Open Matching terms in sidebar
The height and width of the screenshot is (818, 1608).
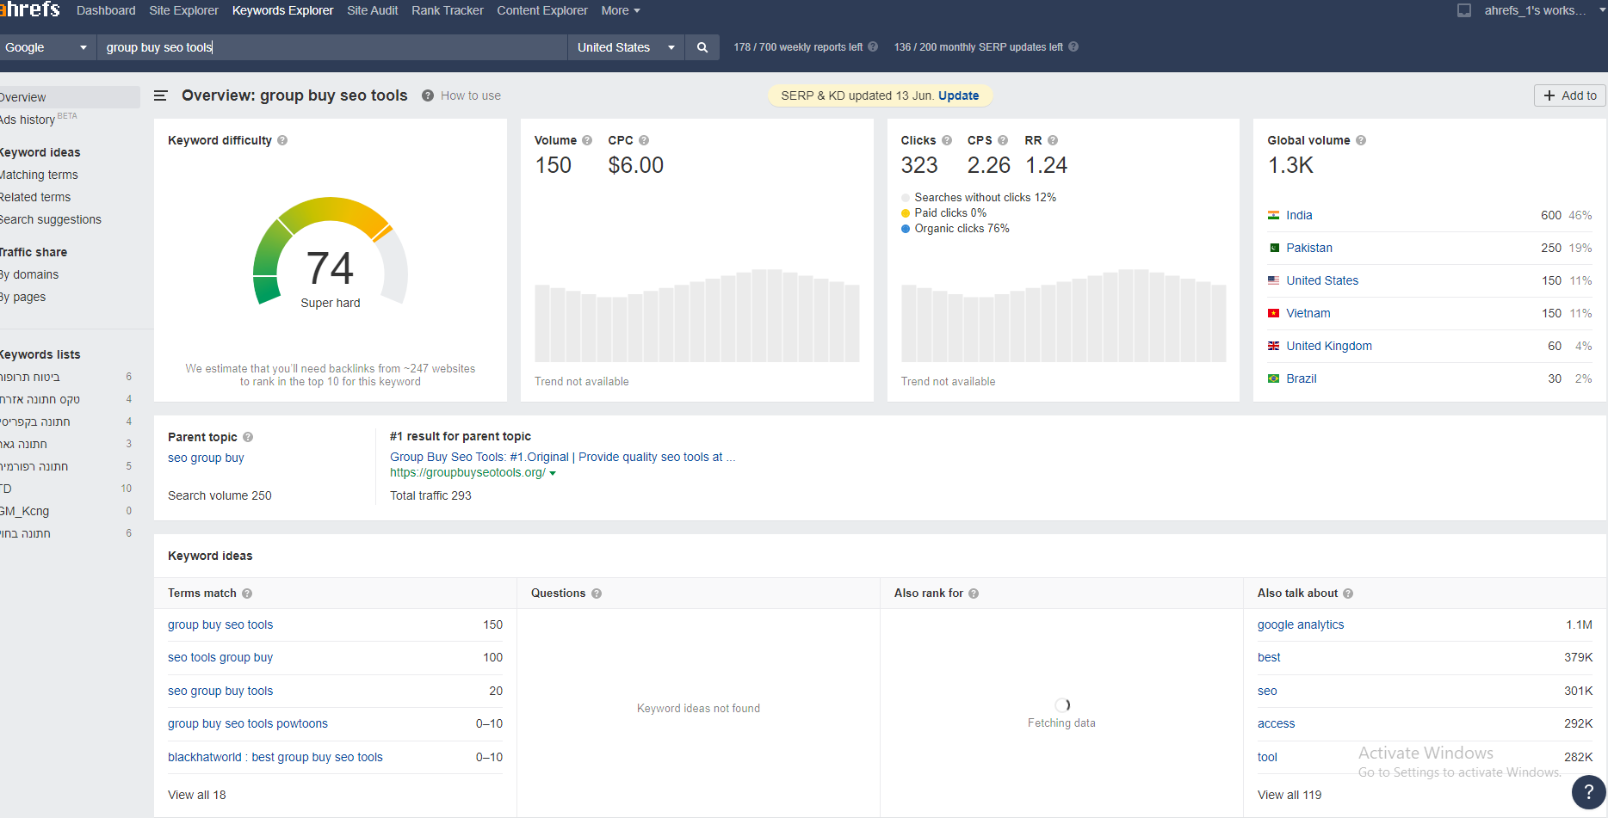[39, 175]
